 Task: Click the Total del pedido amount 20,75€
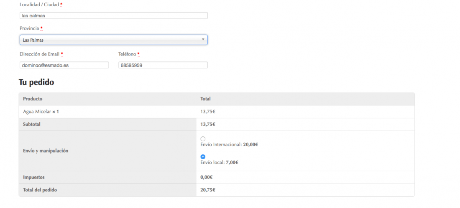(x=208, y=190)
